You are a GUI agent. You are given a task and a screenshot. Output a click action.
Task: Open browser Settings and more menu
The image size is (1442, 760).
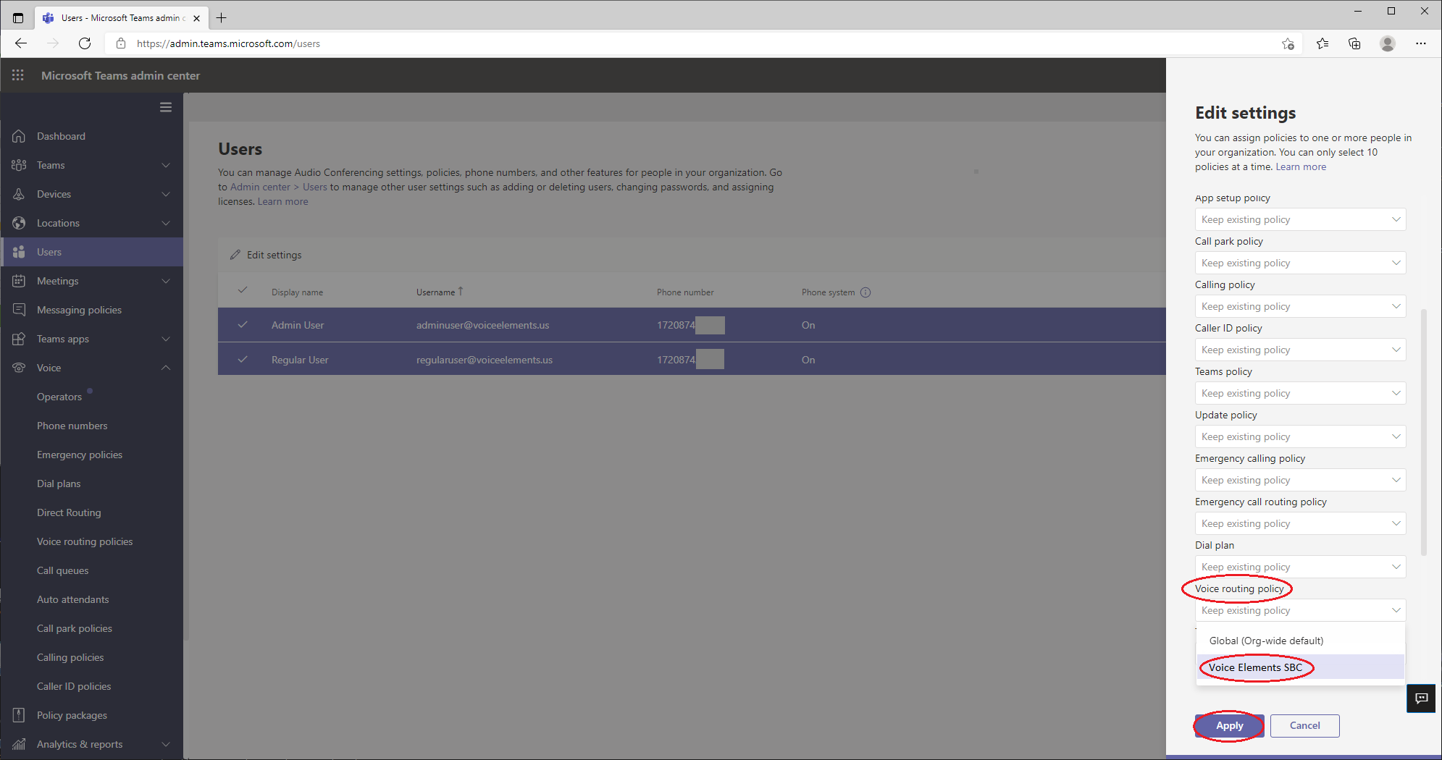click(1421, 43)
